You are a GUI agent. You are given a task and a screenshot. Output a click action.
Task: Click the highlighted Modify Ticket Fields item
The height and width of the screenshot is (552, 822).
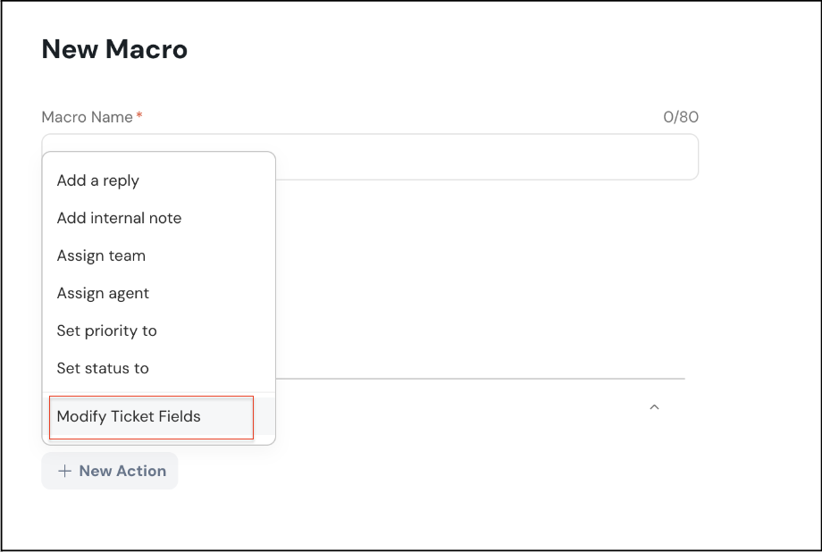[129, 416]
